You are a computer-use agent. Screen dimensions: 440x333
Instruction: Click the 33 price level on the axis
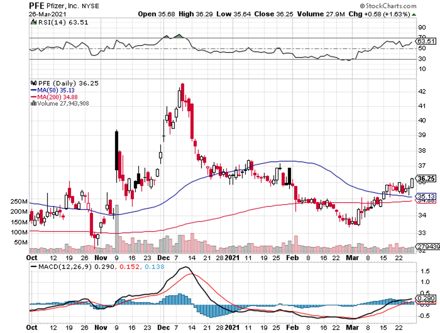coord(422,233)
